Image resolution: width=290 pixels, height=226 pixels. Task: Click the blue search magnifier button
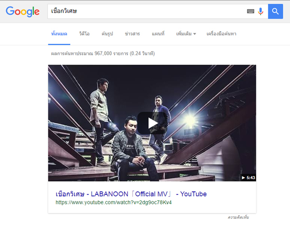275,12
